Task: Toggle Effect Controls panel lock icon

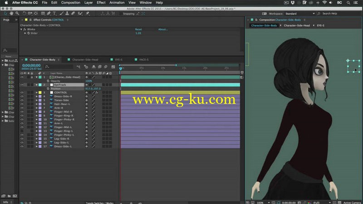Action: pos(30,20)
